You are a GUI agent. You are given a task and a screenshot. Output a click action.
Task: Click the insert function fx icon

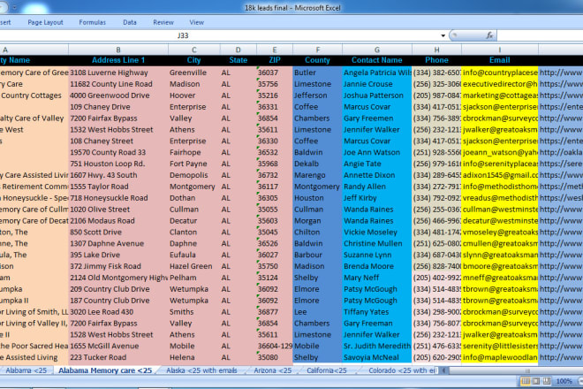pos(489,35)
